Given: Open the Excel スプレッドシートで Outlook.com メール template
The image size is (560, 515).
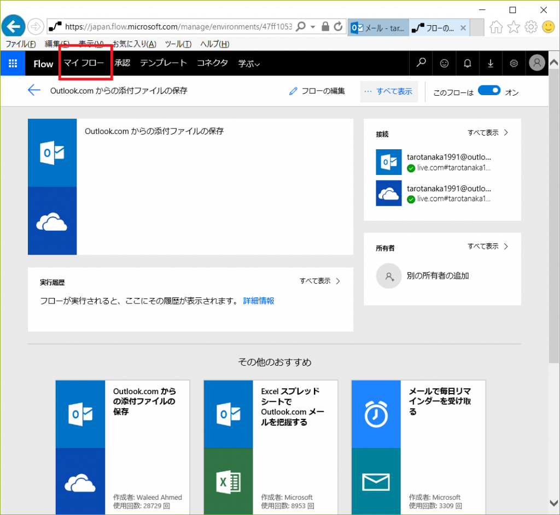Looking at the screenshot, I should [x=271, y=448].
